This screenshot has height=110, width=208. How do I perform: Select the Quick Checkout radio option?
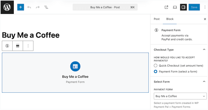coord(155,66)
